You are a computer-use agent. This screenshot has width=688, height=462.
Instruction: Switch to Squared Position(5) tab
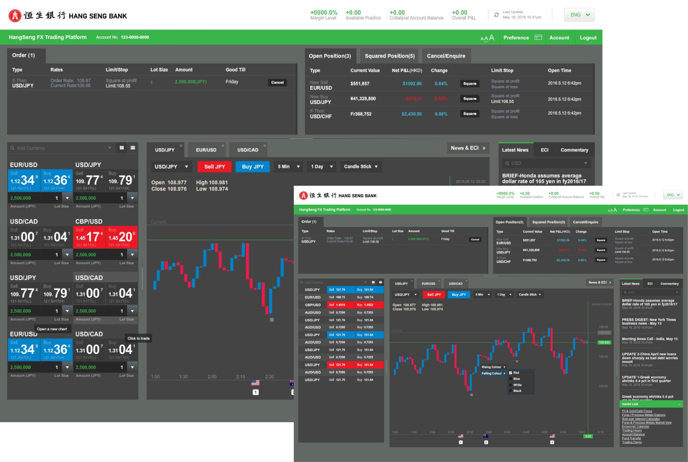point(390,56)
